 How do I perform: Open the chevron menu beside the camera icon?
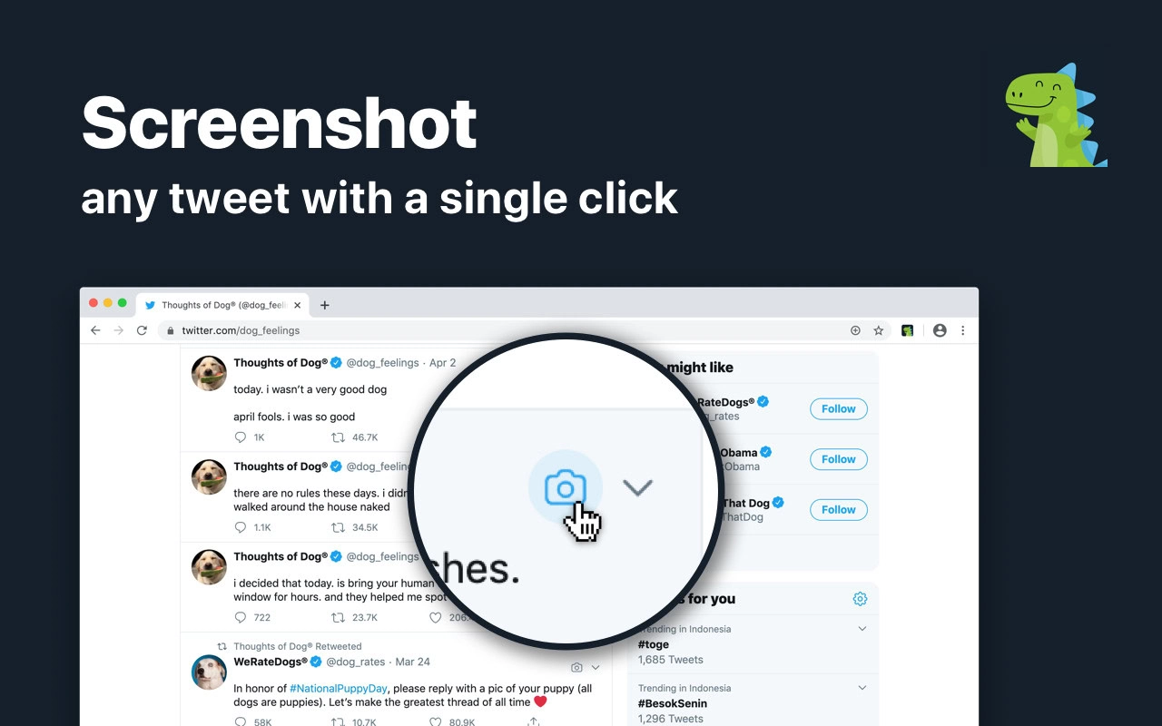click(638, 488)
